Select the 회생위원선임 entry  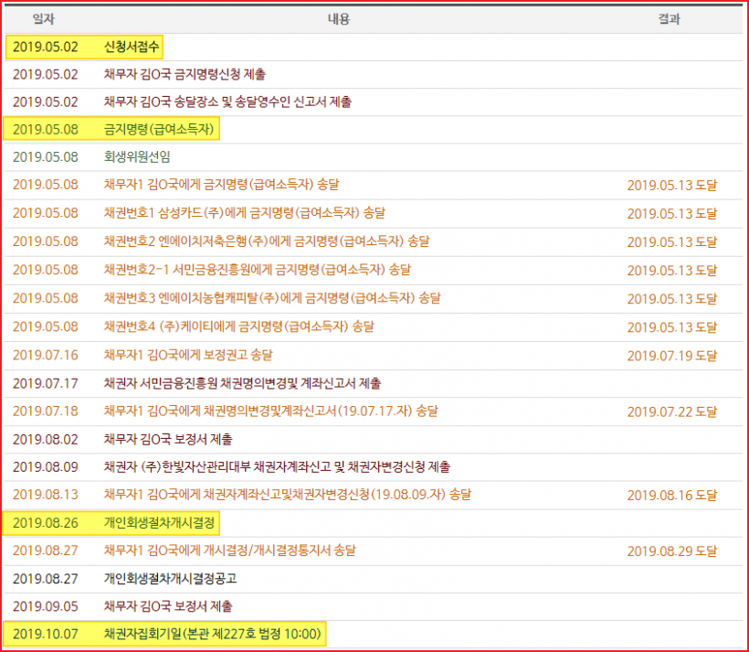tap(137, 157)
